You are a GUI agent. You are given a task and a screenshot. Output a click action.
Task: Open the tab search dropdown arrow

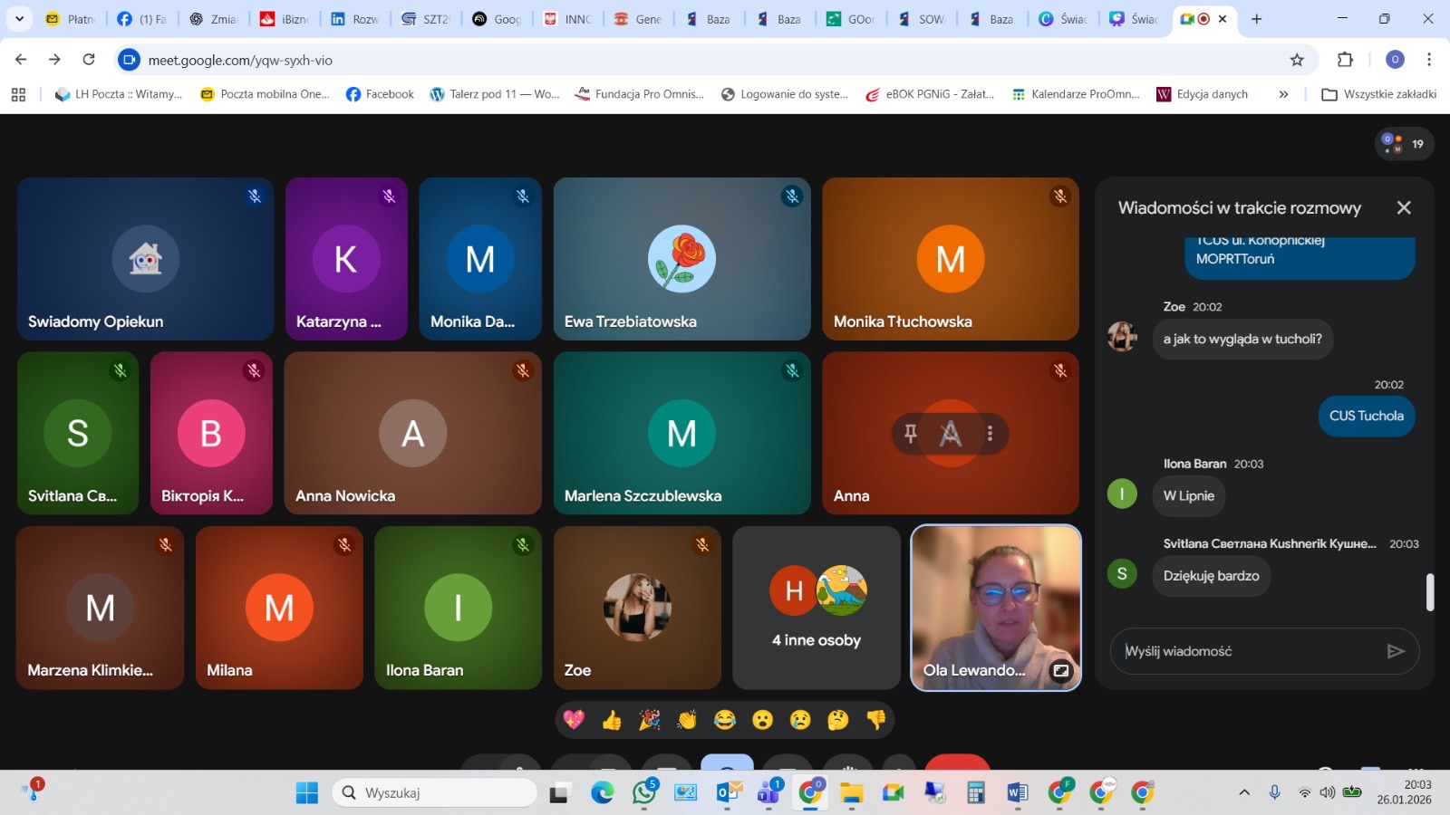tap(19, 18)
